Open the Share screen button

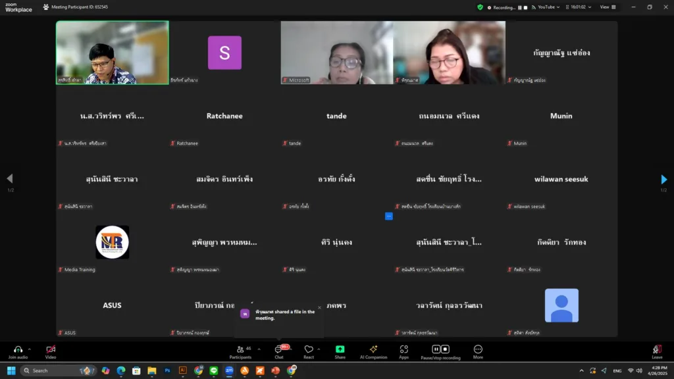pos(340,350)
